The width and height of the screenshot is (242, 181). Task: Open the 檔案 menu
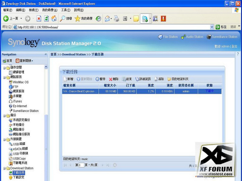pyautogui.click(x=8, y=10)
